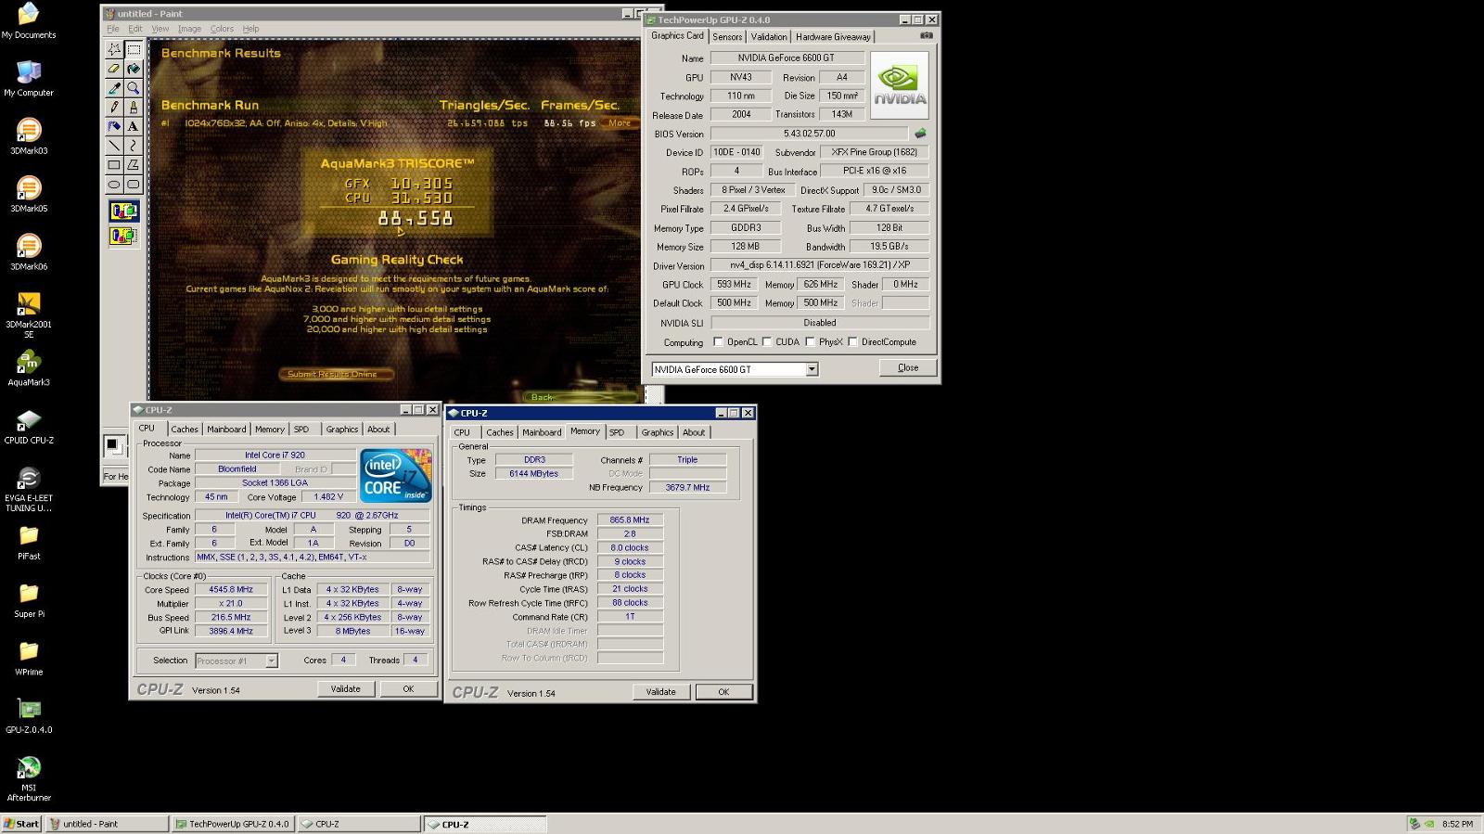Click OK in the left CPU-Z window
This screenshot has height=834, width=1484.
[408, 688]
